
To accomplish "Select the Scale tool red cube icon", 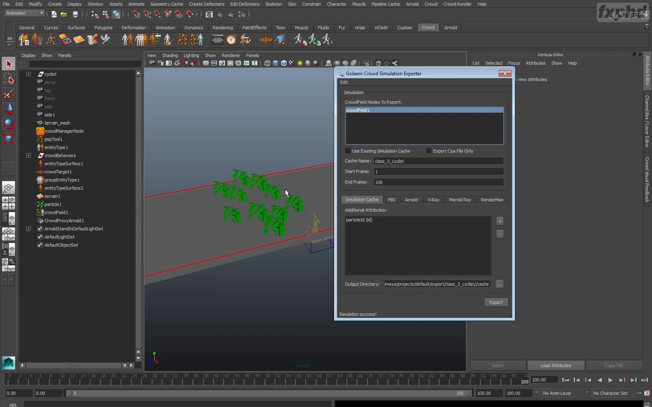I will click(9, 138).
